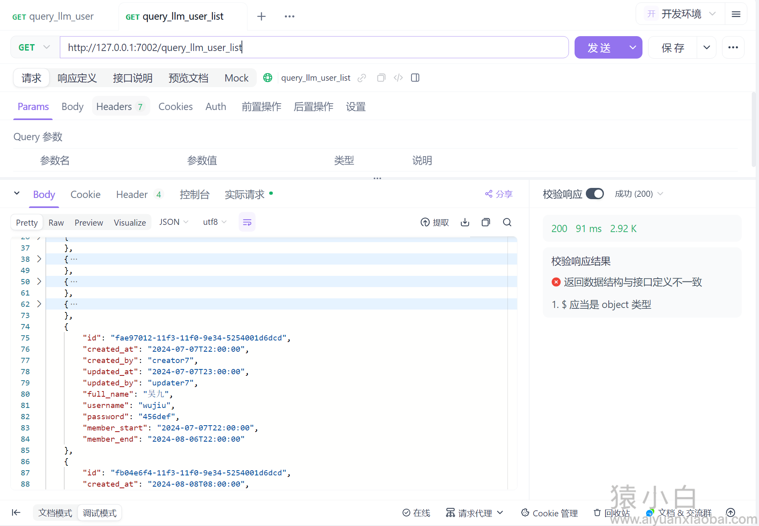Click the code generation icon
Image resolution: width=759 pixels, height=526 pixels.
398,78
